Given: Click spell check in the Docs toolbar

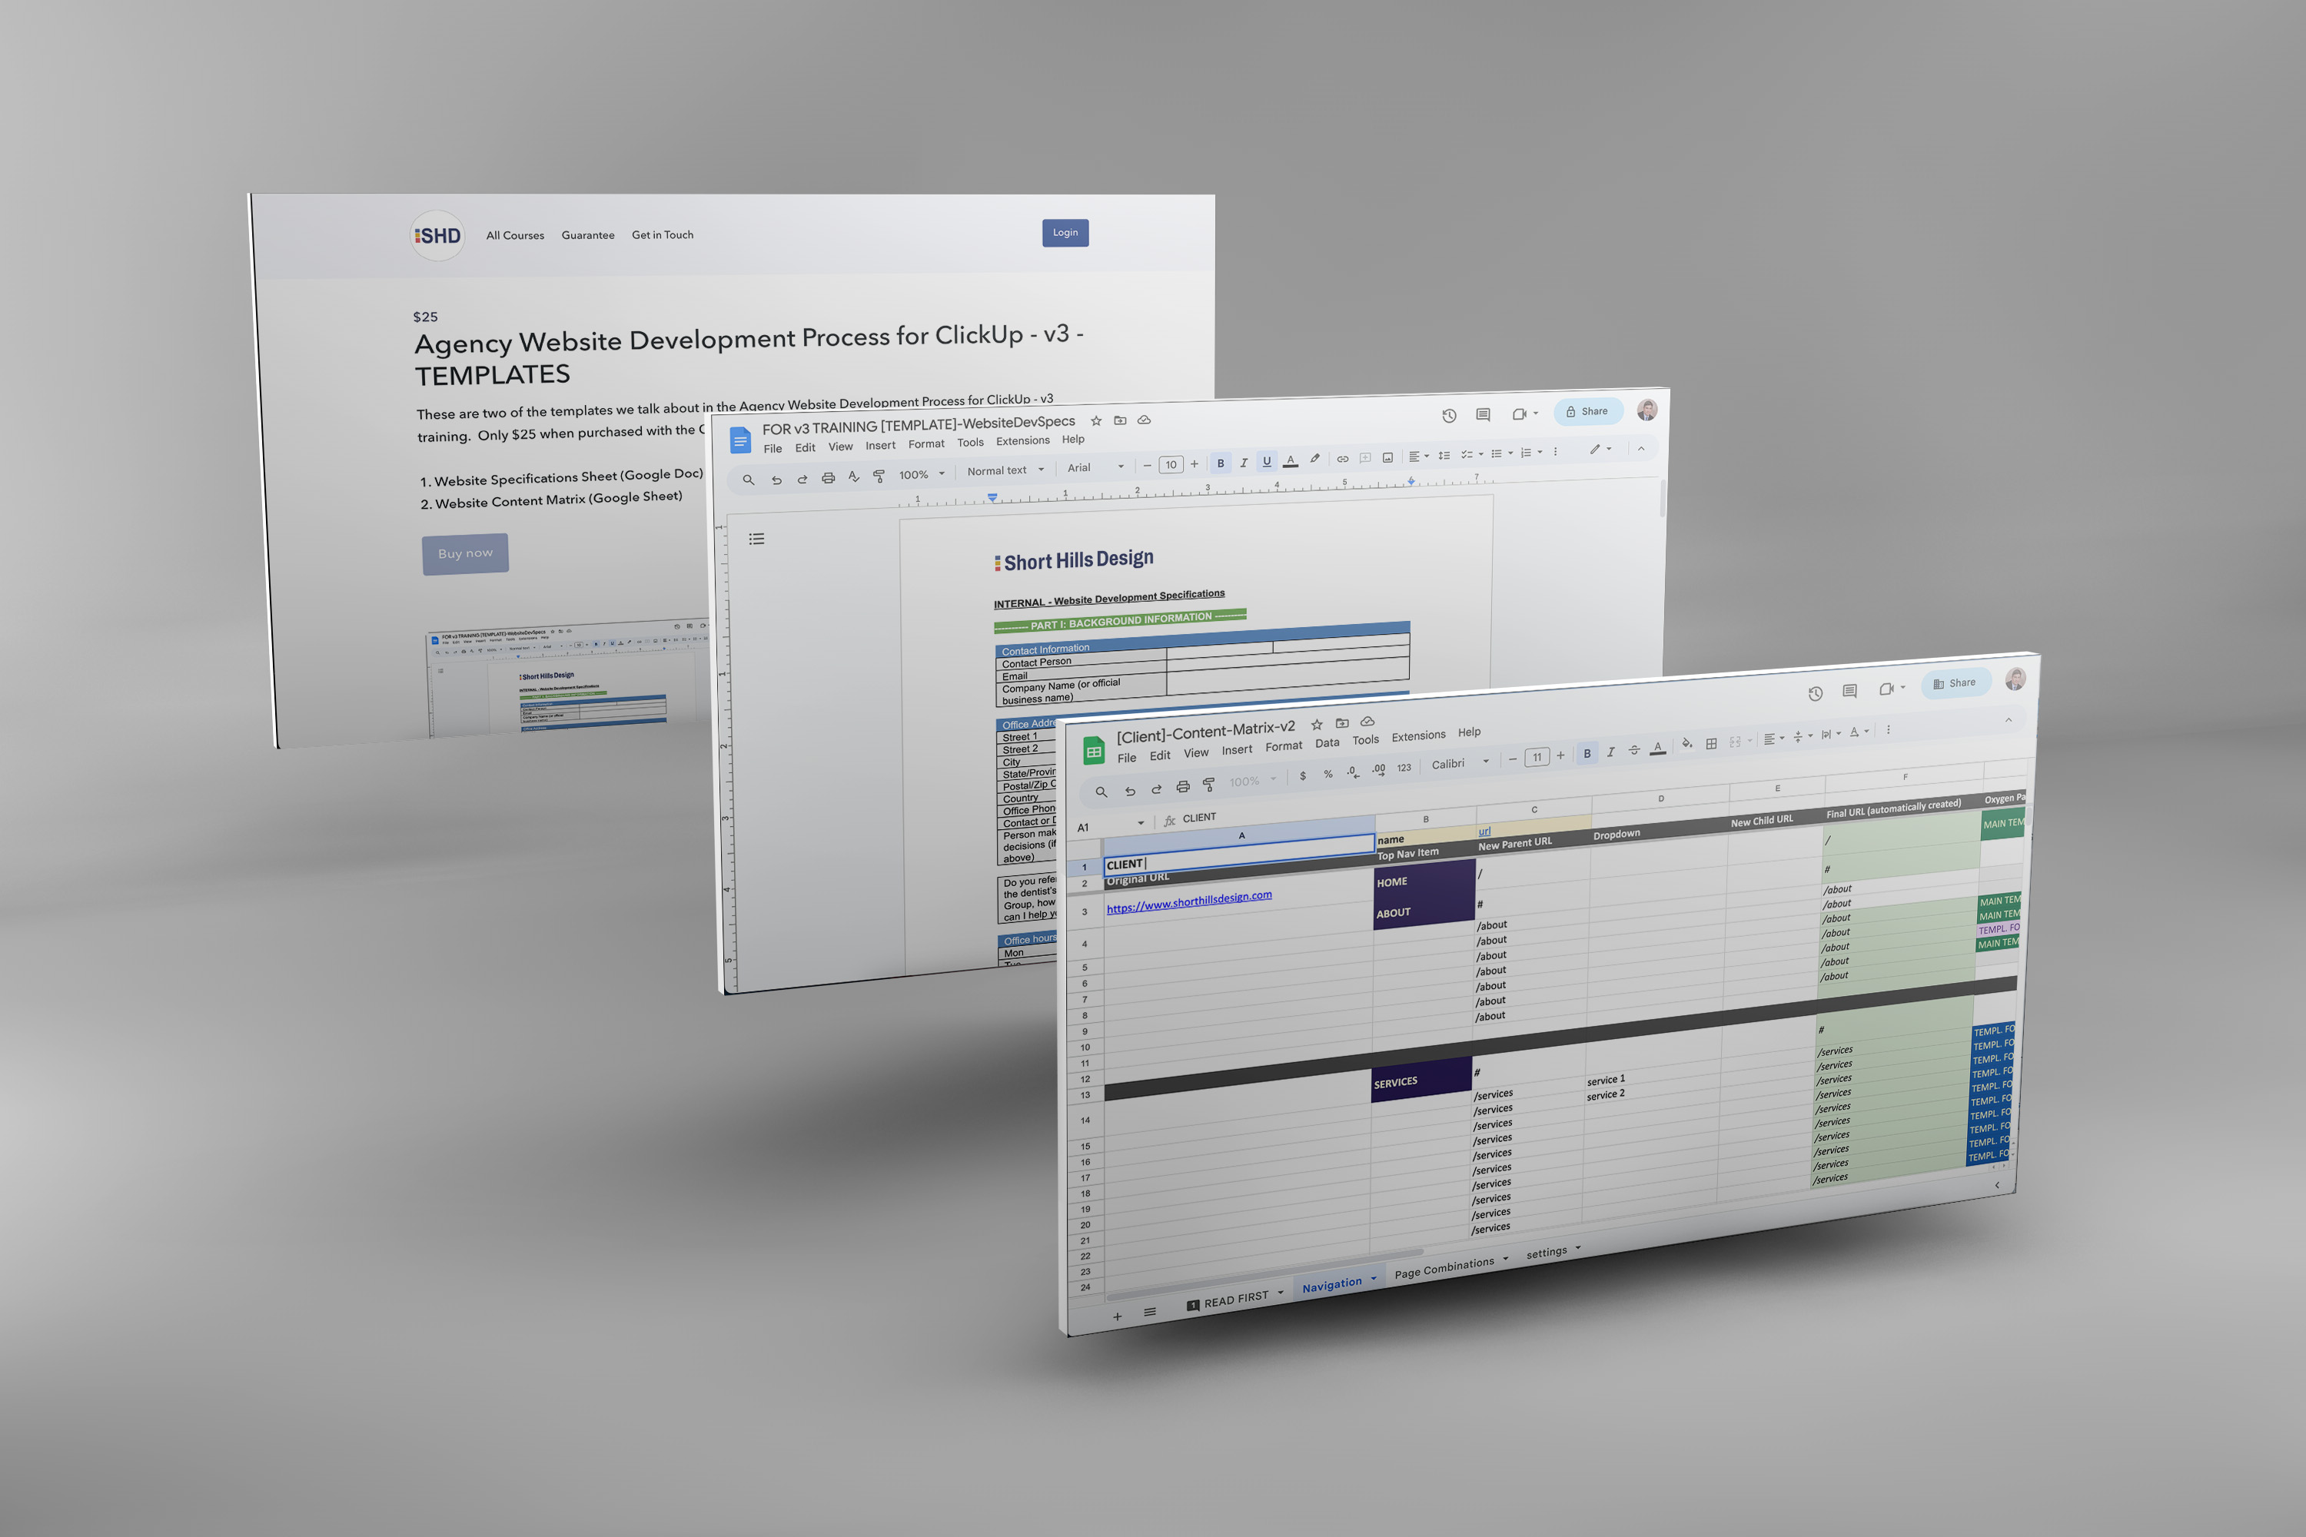Looking at the screenshot, I should 854,477.
